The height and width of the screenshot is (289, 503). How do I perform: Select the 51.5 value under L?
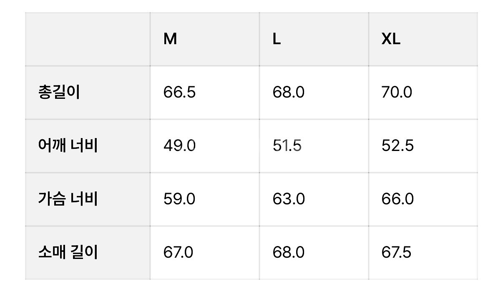point(287,146)
